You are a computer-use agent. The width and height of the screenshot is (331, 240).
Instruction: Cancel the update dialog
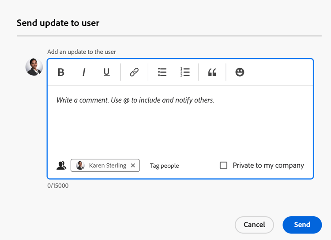[254, 225]
